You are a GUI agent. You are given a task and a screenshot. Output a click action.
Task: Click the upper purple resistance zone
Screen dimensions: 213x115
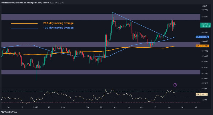point(101,17)
